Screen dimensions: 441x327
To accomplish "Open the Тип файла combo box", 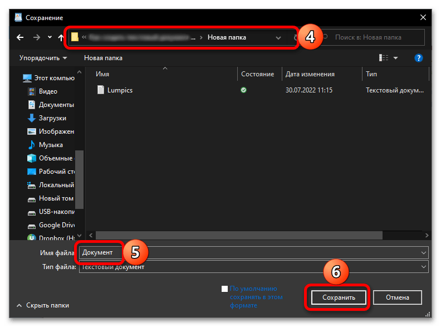I will coord(254,266).
